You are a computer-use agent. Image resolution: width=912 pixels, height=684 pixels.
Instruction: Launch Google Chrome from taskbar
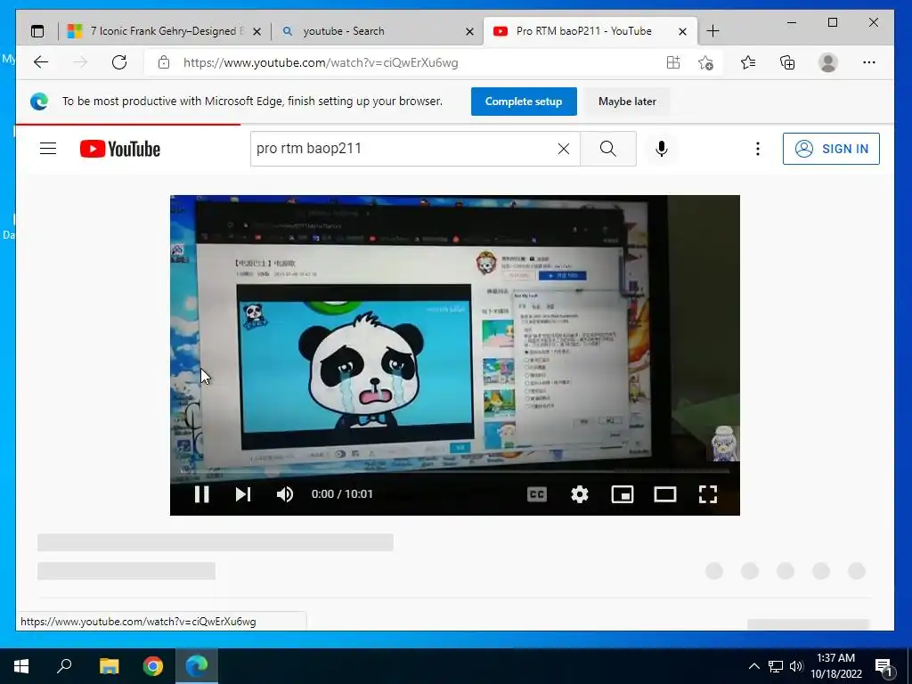153,666
